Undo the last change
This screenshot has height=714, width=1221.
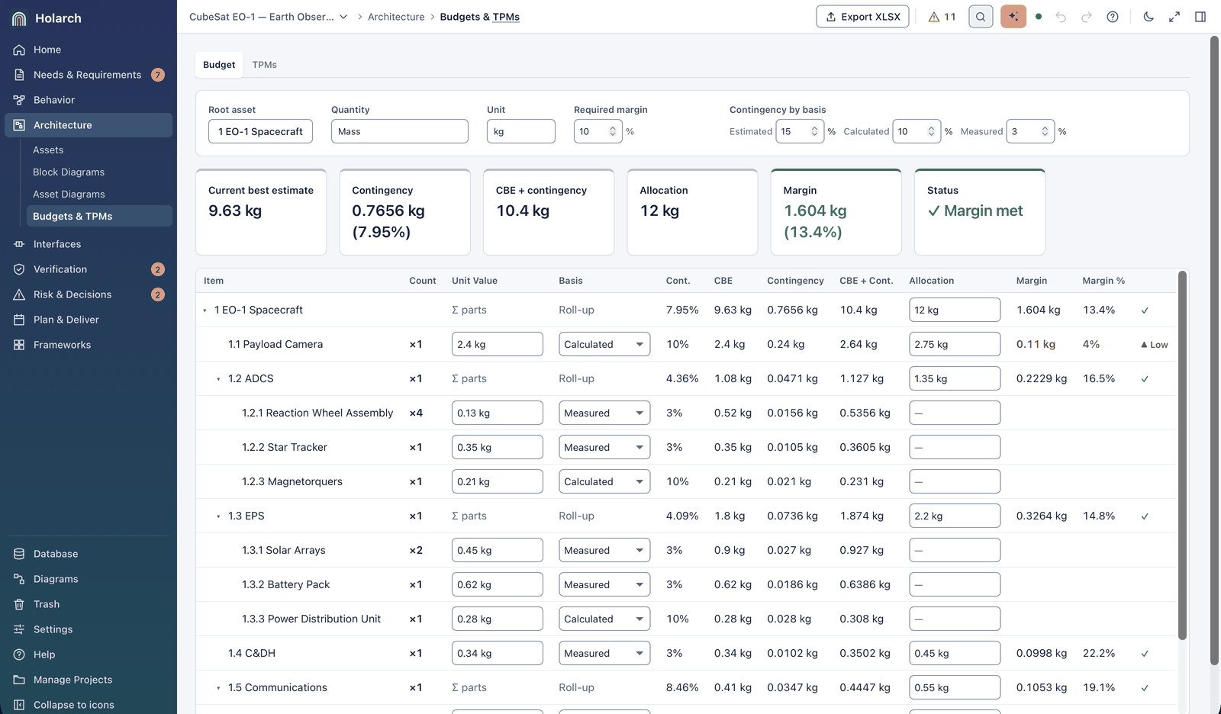[x=1061, y=17]
